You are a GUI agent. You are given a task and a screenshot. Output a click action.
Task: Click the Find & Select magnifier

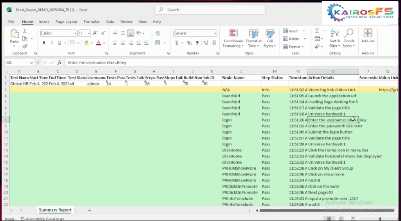(349, 38)
